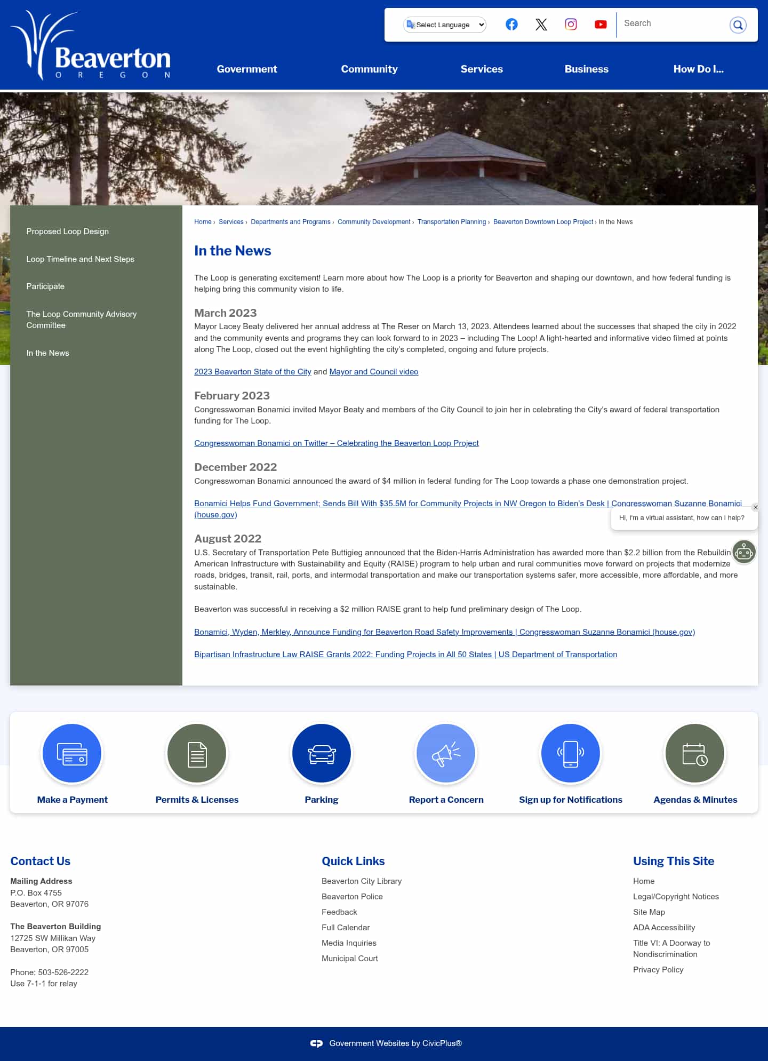
Task: Open Media Inquiries quick link
Action: [x=349, y=943]
